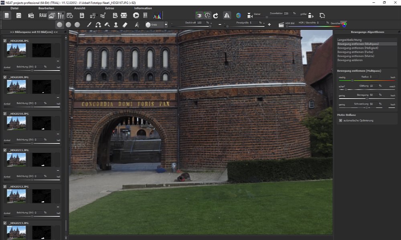Click the crop/rotate frame icon

pyautogui.click(x=322, y=16)
